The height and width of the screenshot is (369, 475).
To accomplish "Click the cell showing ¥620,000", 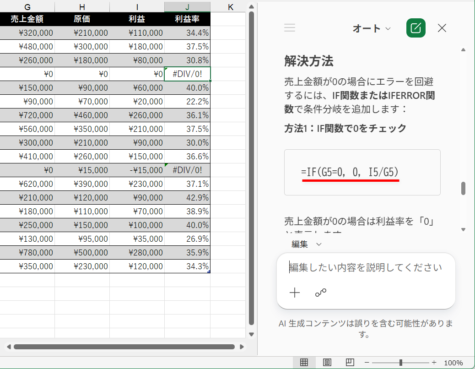I will tap(27, 184).
